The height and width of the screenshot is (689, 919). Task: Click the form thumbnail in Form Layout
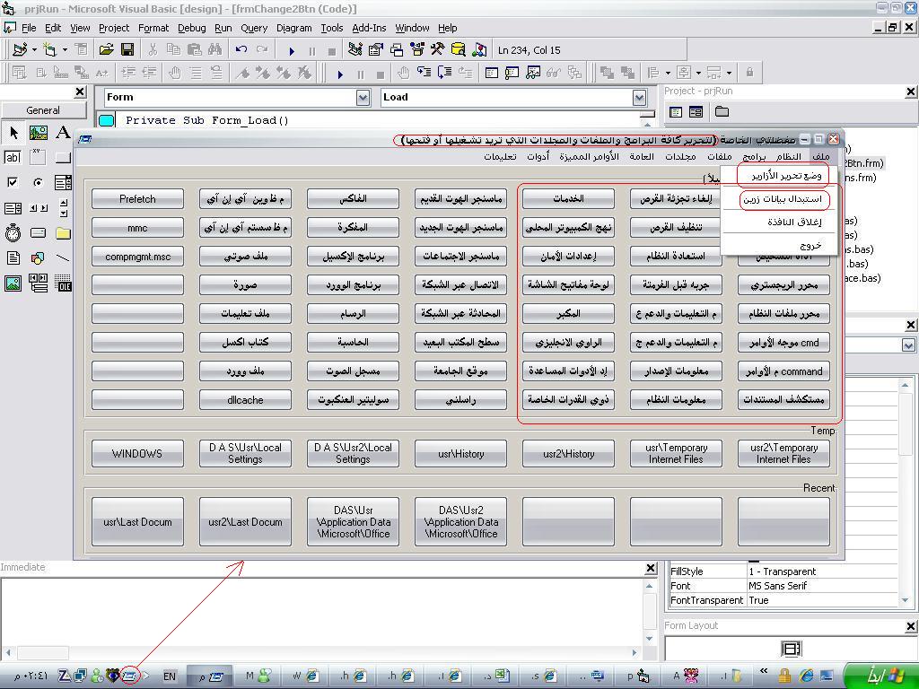(792, 649)
